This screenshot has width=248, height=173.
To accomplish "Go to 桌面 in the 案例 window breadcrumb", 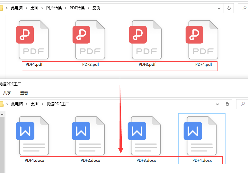I will pyautogui.click(x=34, y=8).
